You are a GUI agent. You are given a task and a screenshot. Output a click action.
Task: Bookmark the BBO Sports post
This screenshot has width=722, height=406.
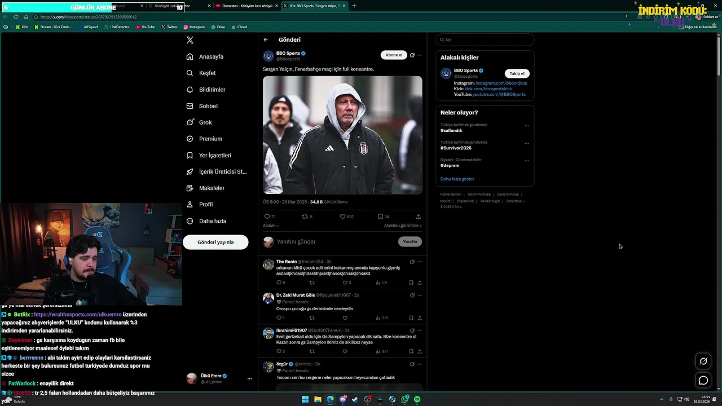pyautogui.click(x=384, y=217)
